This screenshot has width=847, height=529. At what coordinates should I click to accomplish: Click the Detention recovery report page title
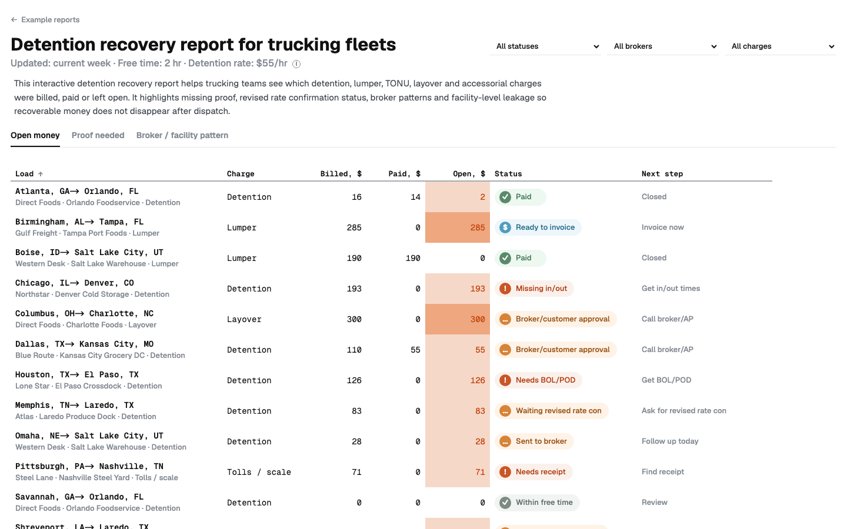204,45
